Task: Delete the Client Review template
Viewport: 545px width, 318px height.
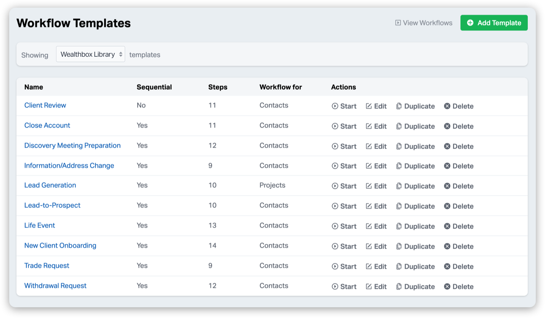Action: tap(459, 106)
